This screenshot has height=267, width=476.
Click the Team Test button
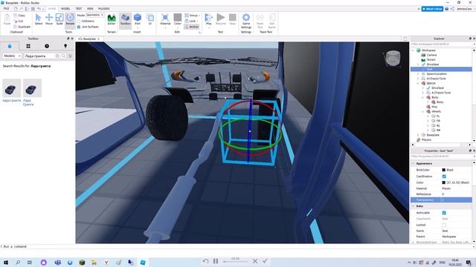[260, 21]
